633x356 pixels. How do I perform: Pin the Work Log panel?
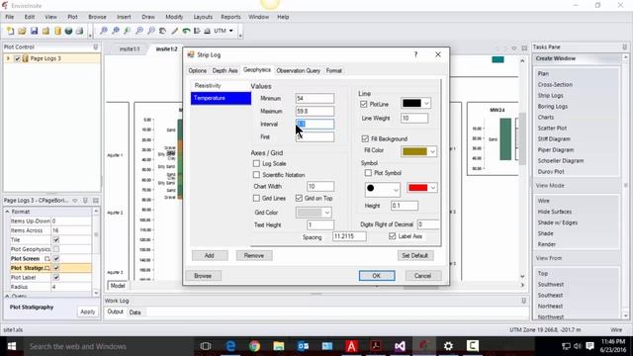pyautogui.click(x=523, y=301)
